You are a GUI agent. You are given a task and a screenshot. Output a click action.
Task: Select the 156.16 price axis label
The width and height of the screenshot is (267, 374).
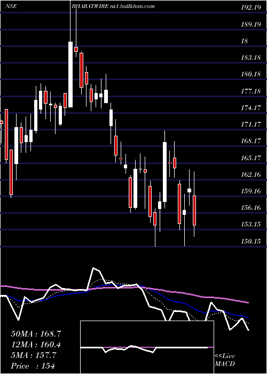(250, 208)
